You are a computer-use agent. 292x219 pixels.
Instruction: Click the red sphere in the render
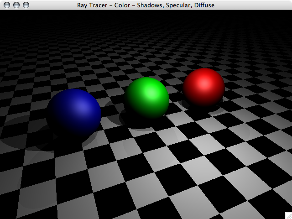[203, 87]
